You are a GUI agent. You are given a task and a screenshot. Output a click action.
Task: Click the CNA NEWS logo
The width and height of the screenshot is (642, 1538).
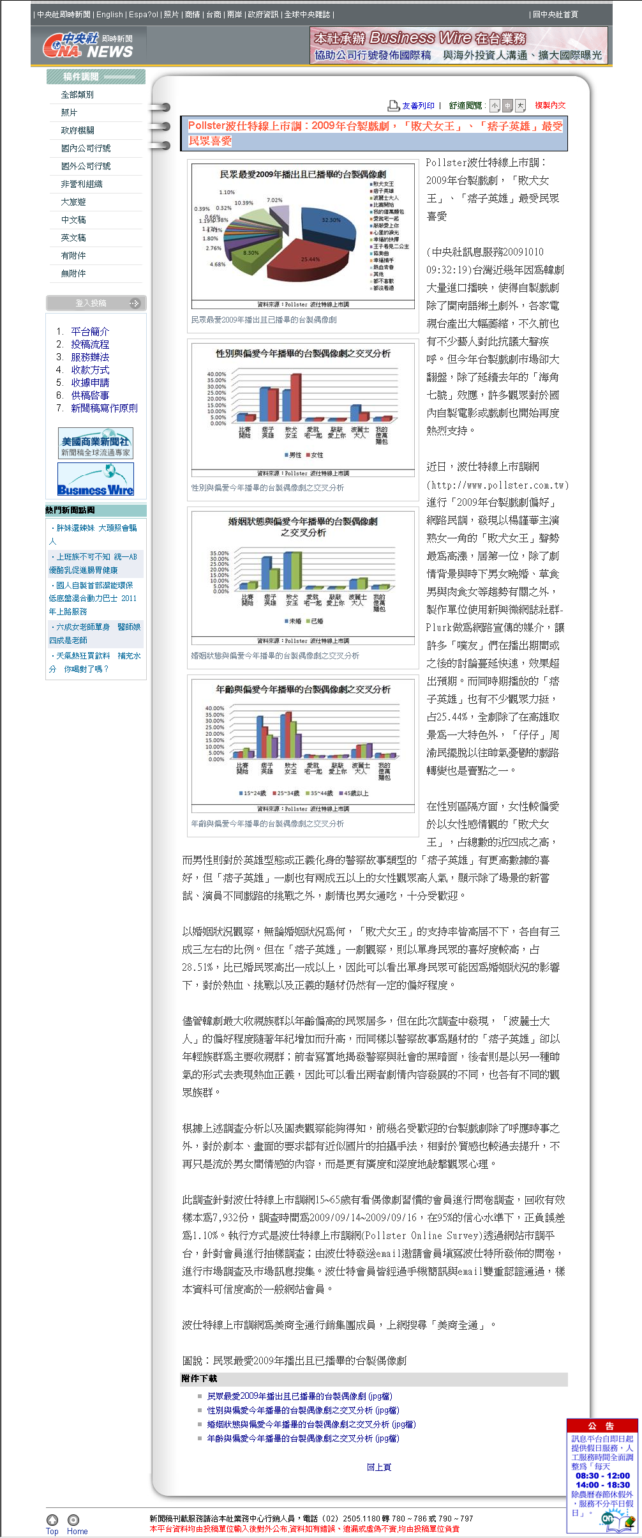point(88,45)
